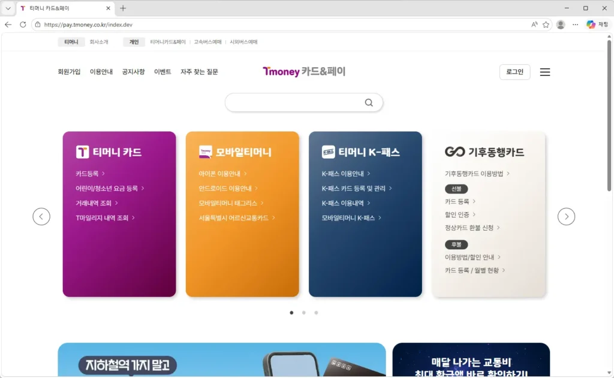Image resolution: width=614 pixels, height=378 pixels.
Task: Open 모바일티머니 K-패스 link
Action: point(351,217)
